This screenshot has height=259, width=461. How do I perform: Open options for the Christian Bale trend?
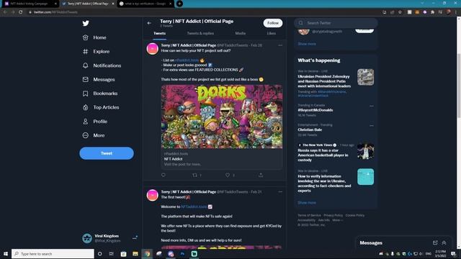point(372,126)
